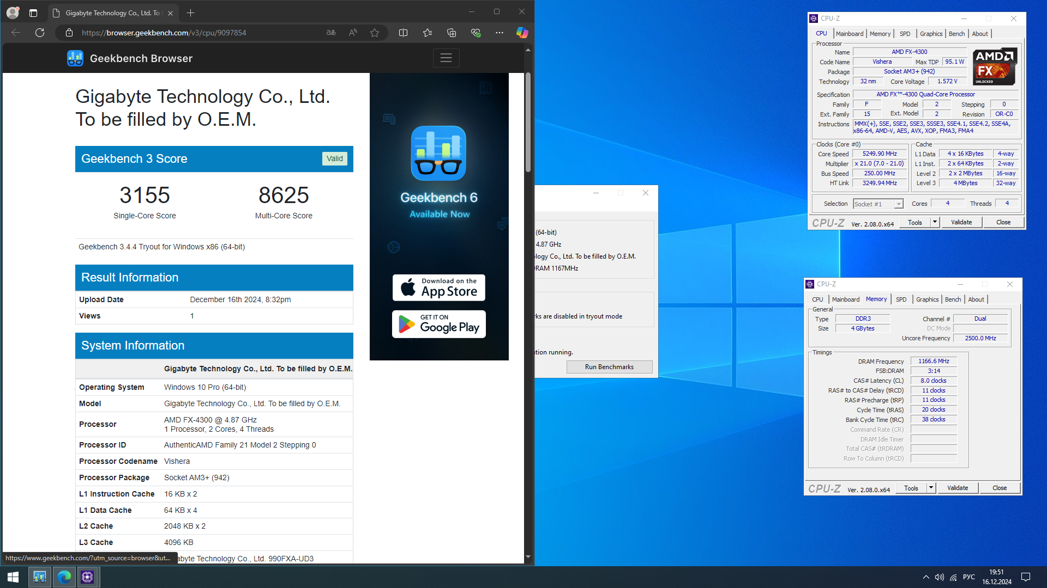This screenshot has height=588, width=1047.
Task: Open SPD tab in top CPU-Z
Action: pyautogui.click(x=905, y=34)
